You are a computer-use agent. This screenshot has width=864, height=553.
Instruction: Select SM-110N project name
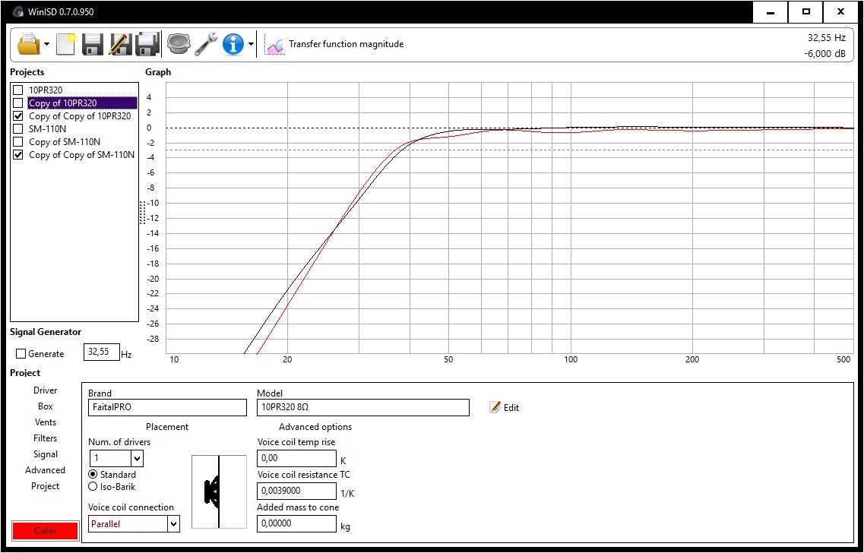tap(47, 129)
